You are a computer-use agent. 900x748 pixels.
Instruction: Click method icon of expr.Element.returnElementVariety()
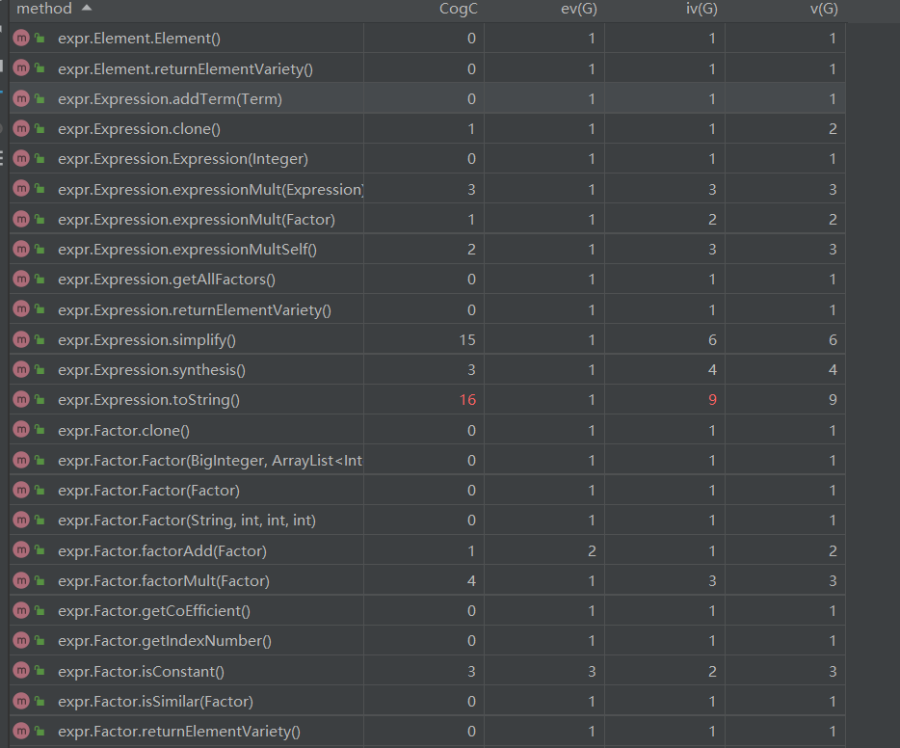tap(21, 68)
